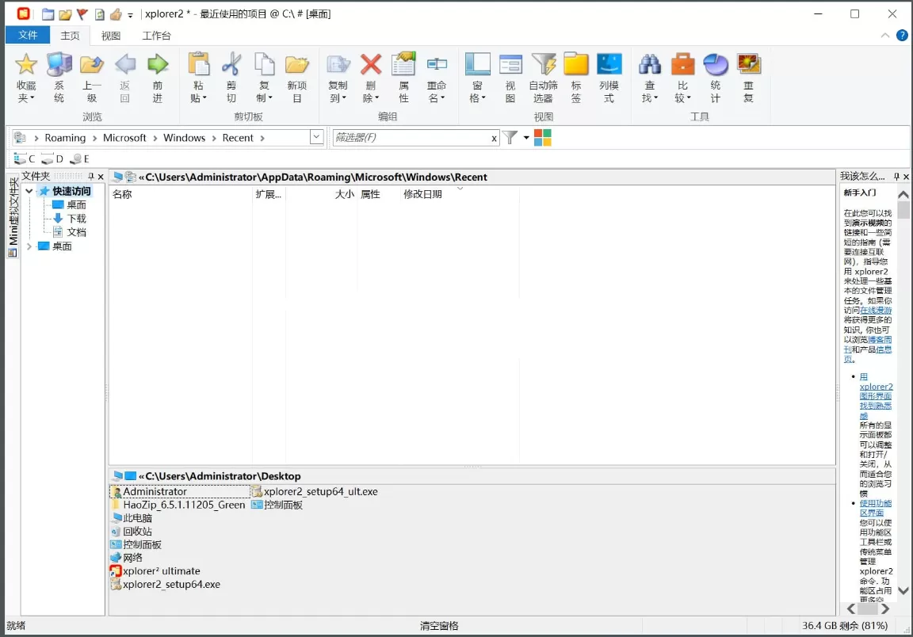Collapse the 快速访问 tree node
Viewport: 913px width, 637px height.
(x=29, y=191)
